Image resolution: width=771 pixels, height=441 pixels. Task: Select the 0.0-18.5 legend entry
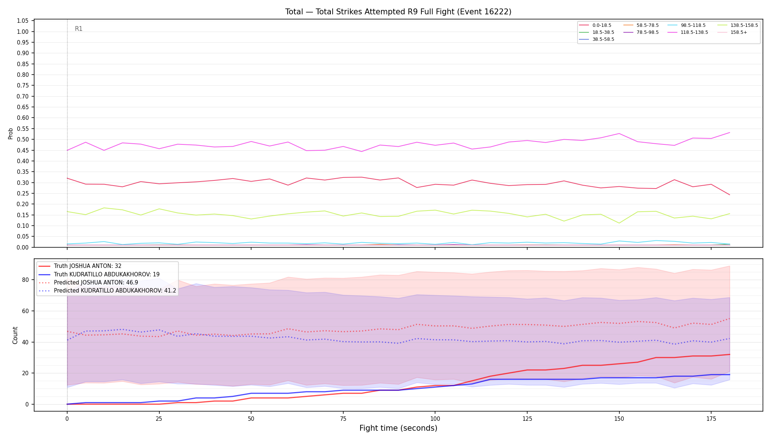pos(595,25)
